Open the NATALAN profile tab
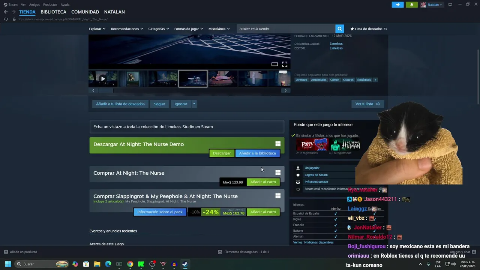 [x=114, y=12]
